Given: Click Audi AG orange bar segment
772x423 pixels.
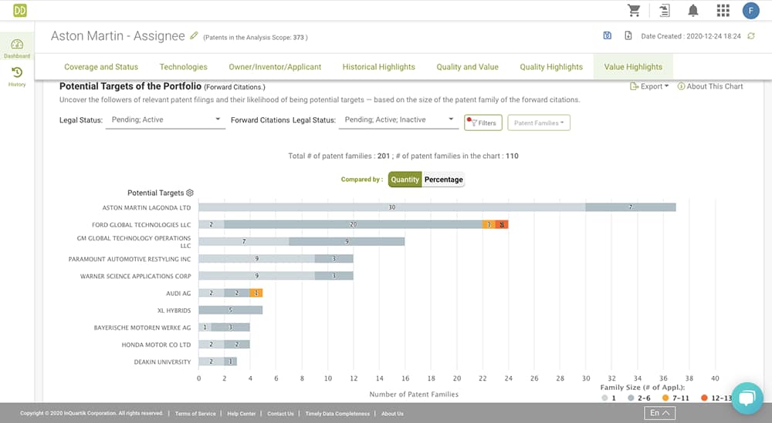Looking at the screenshot, I should (x=256, y=293).
